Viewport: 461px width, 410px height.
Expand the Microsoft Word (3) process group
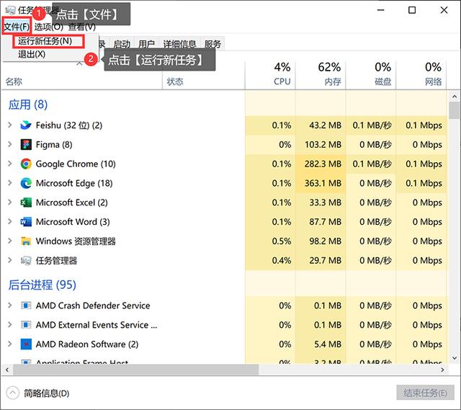[x=9, y=222]
